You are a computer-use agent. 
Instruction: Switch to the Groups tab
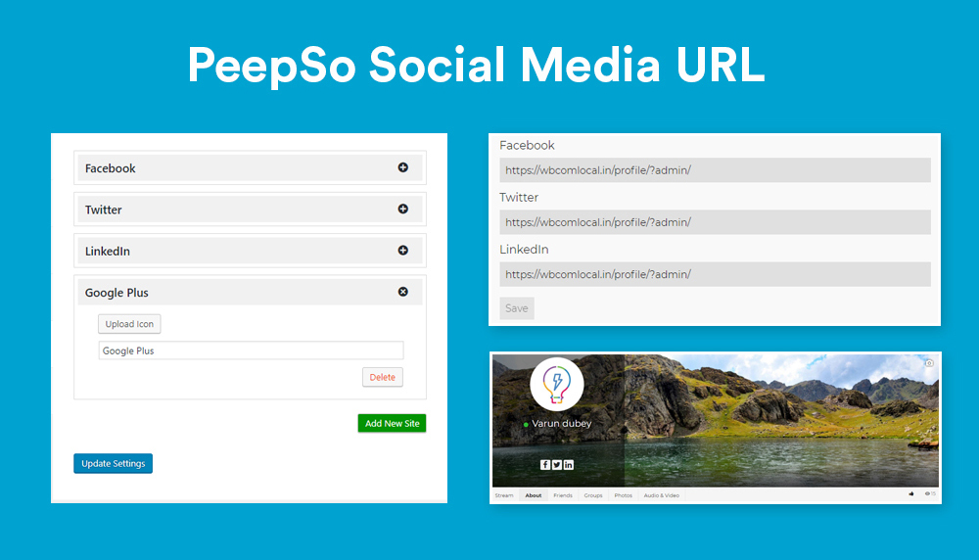tap(593, 495)
